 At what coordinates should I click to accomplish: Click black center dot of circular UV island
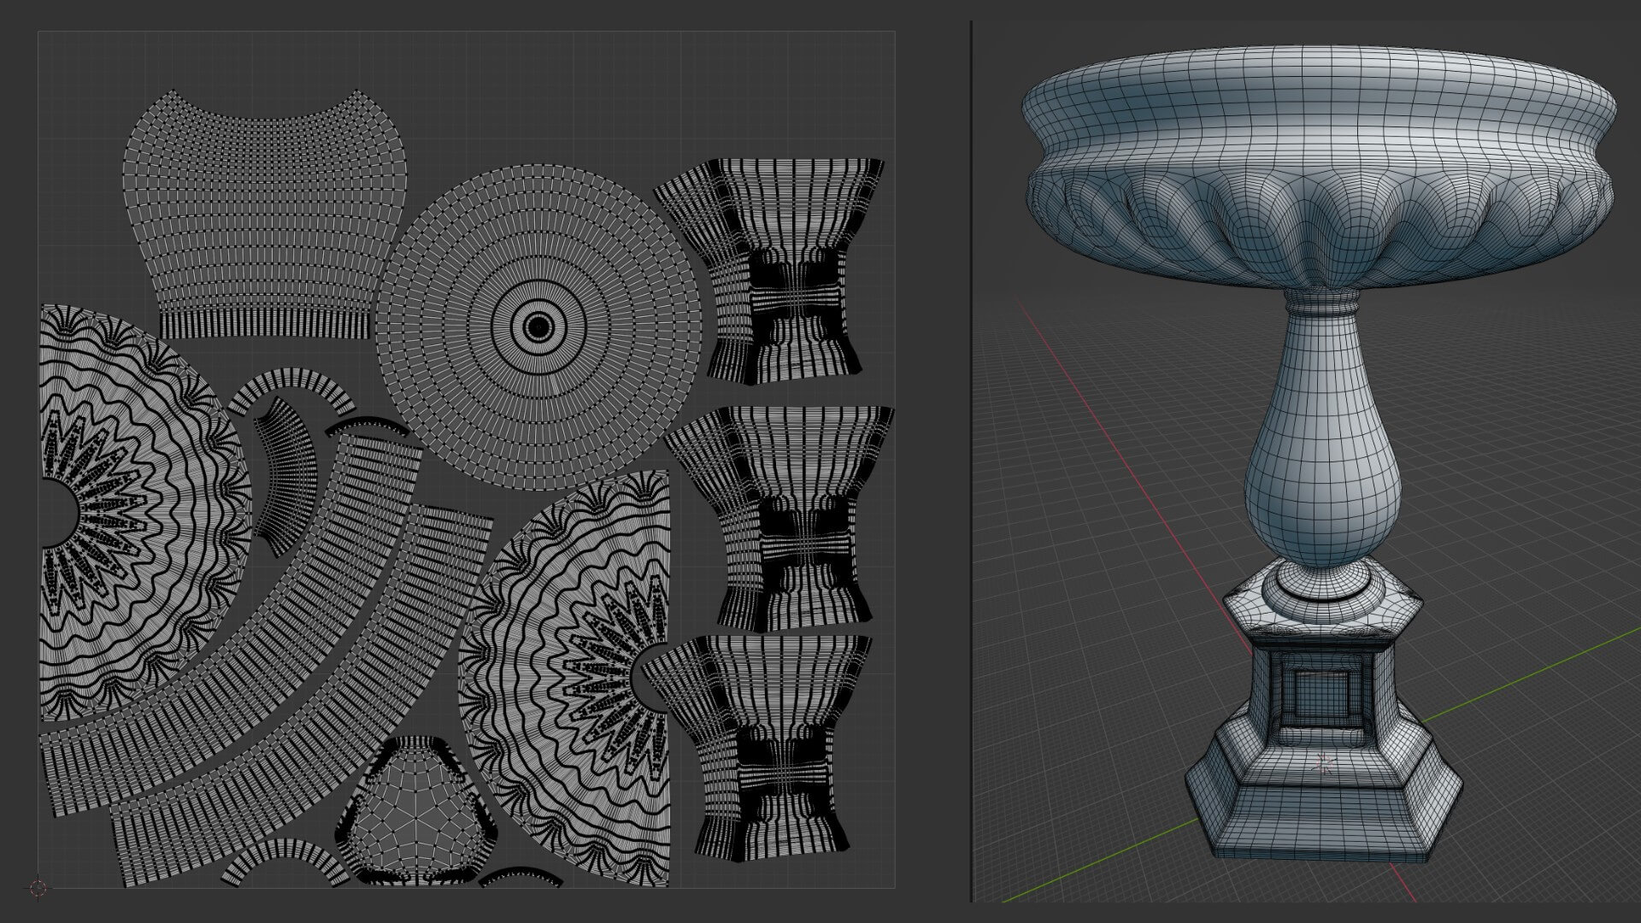[538, 326]
